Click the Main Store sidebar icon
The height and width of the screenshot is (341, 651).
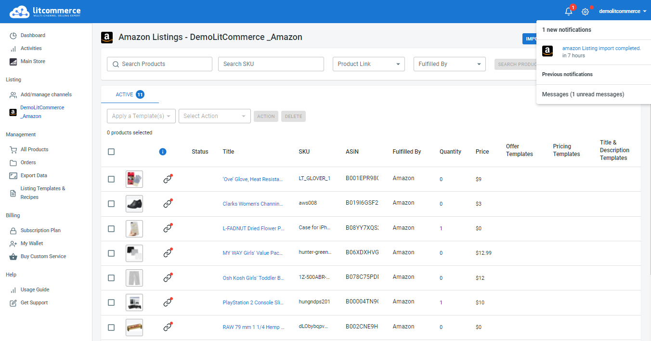(13, 62)
